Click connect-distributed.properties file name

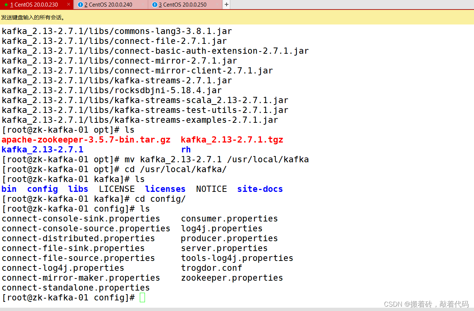[x=78, y=239]
